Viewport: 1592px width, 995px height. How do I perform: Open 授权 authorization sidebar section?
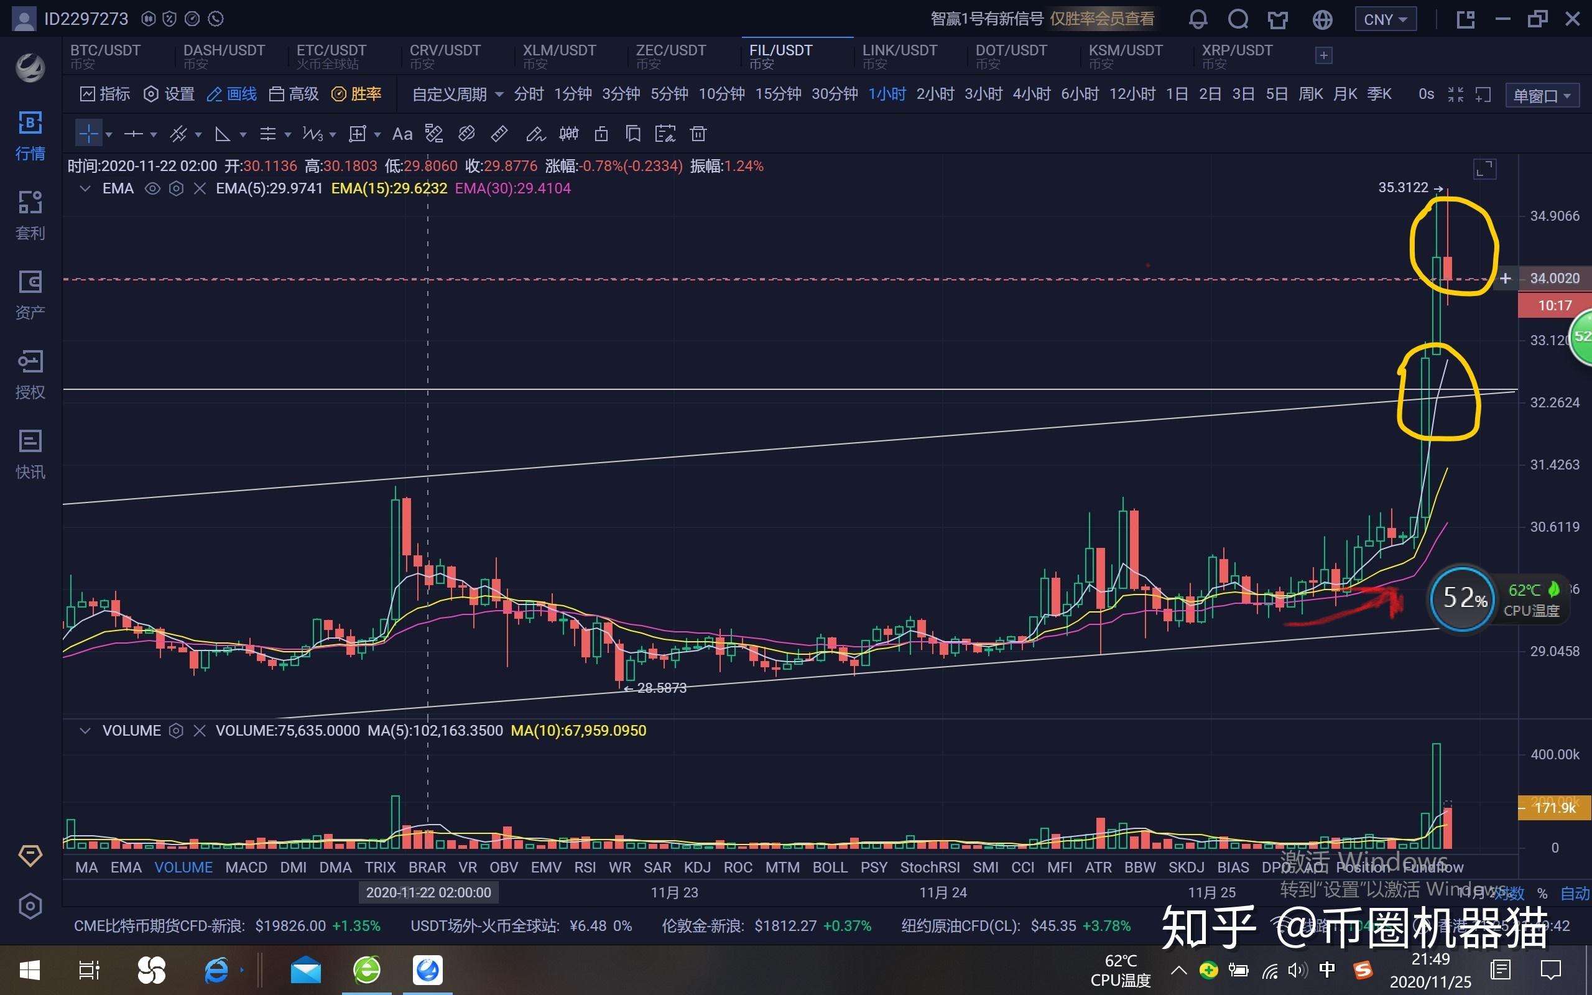tap(30, 374)
